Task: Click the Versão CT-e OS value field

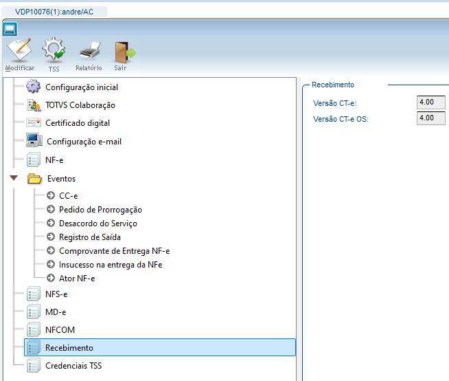Action: [431, 118]
